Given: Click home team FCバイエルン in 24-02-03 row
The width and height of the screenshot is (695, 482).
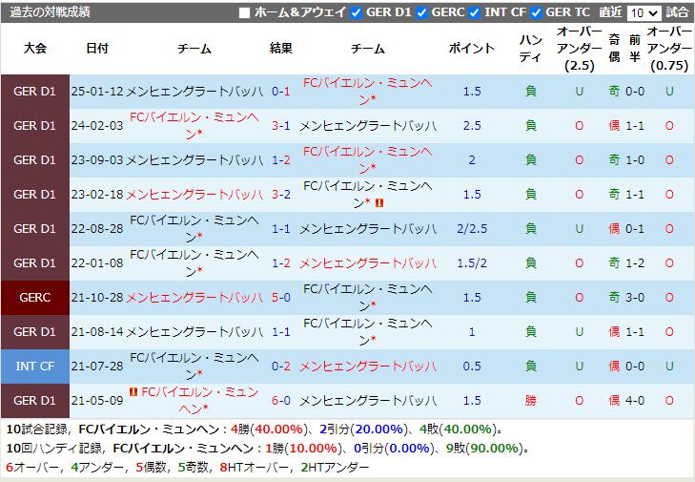Looking at the screenshot, I should point(194,126).
